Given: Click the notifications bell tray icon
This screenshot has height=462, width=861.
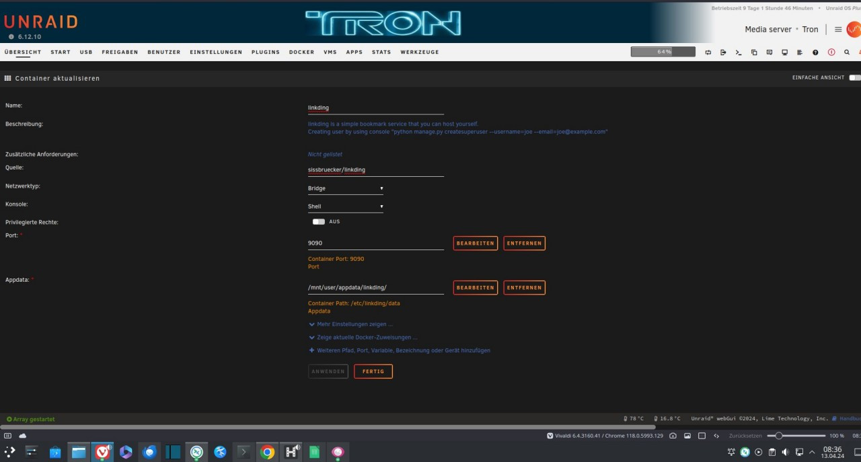Looking at the screenshot, I should click(733, 452).
